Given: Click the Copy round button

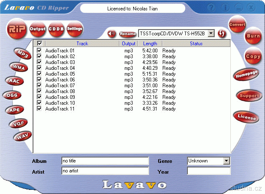Looking at the screenshot, I should (253, 56).
